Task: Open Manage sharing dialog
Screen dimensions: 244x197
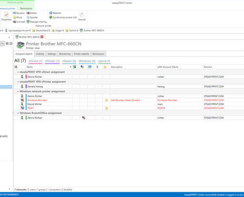Action: click(x=37, y=22)
